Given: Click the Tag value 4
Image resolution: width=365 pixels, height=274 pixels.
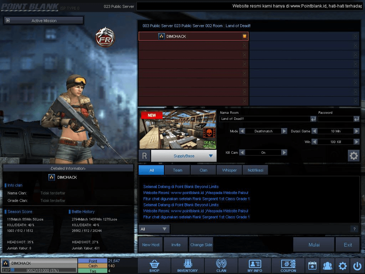Looking at the screenshot, I should click(109, 271).
